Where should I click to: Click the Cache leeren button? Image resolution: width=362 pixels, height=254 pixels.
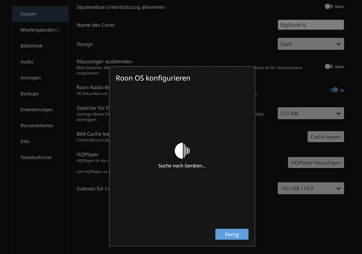point(326,137)
